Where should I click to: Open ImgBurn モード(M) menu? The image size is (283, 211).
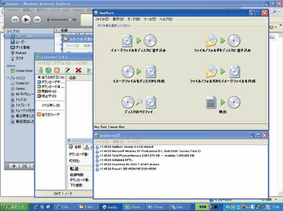tap(134, 19)
